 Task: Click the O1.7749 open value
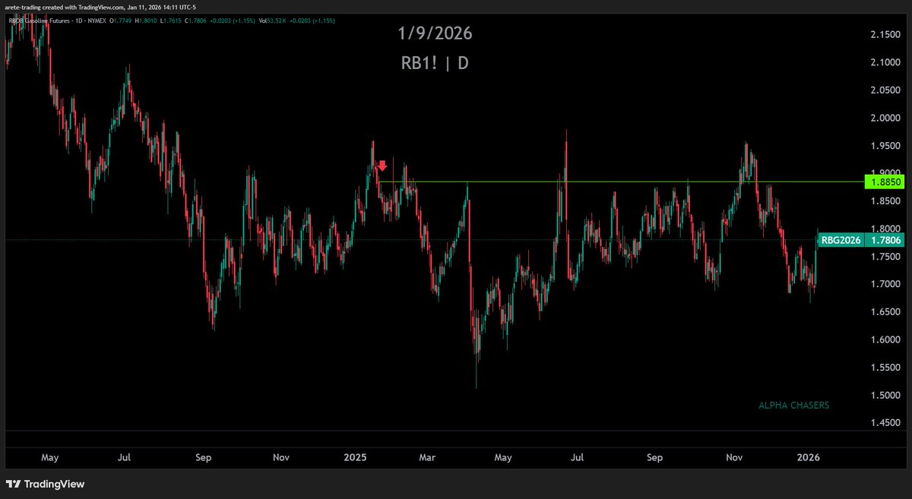click(x=120, y=21)
